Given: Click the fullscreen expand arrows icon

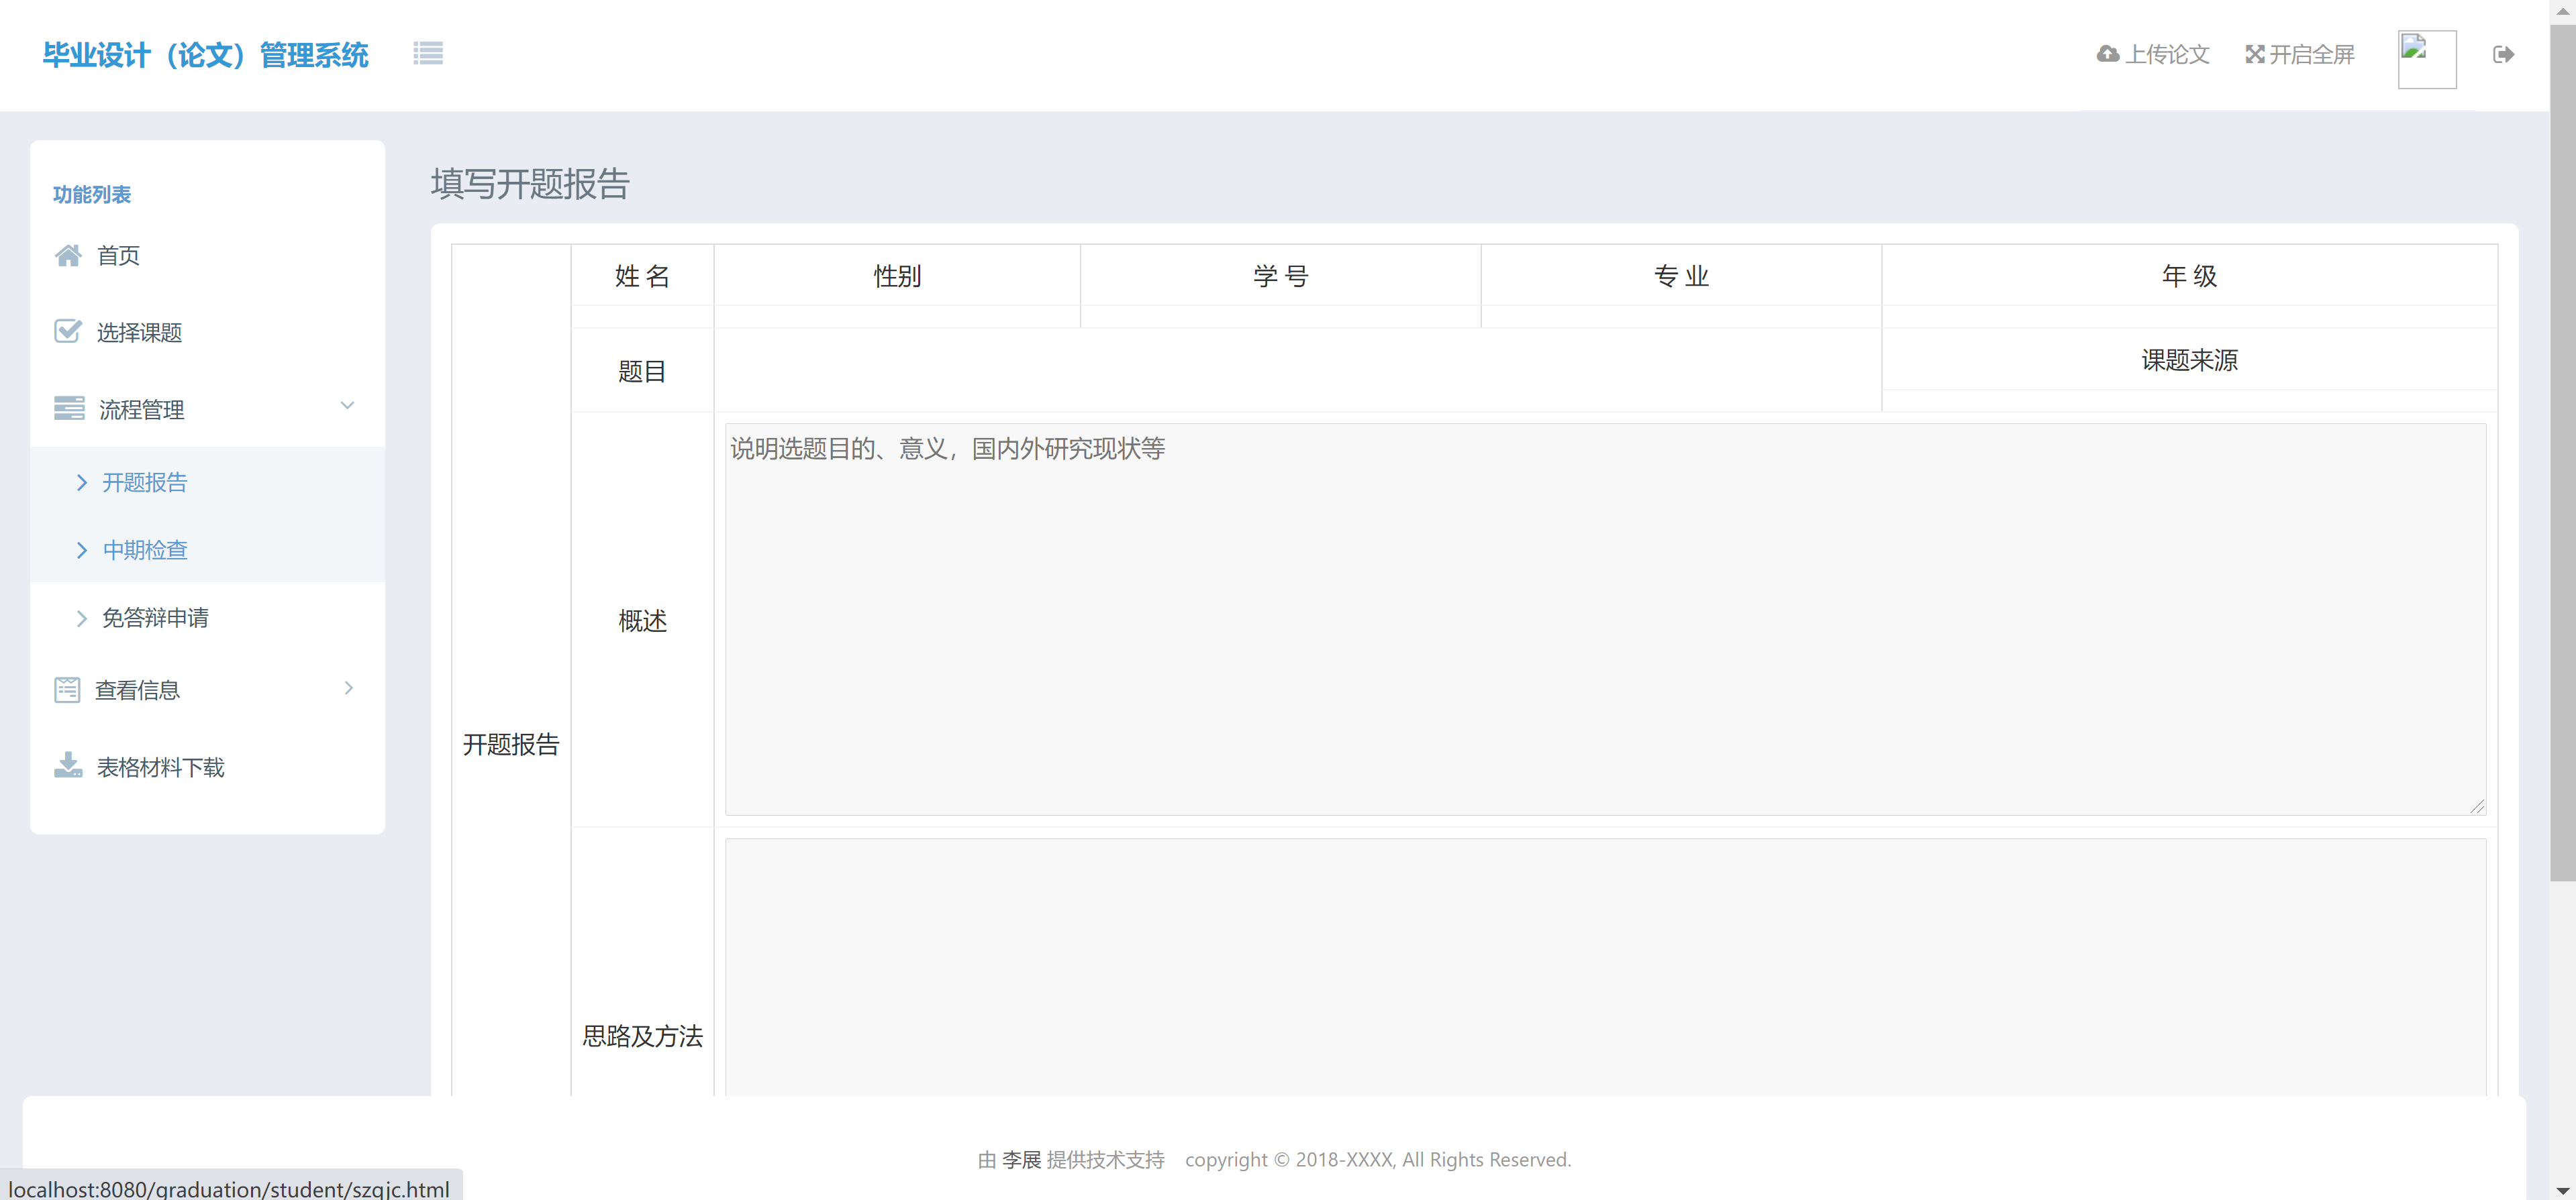Looking at the screenshot, I should click(2254, 54).
